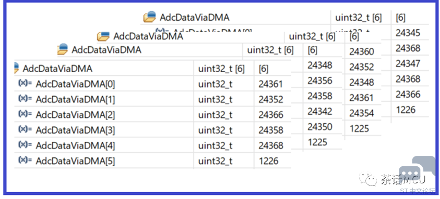
Task: Click the AdcDataViaDMA[1] variable icon
Action: (x=25, y=99)
